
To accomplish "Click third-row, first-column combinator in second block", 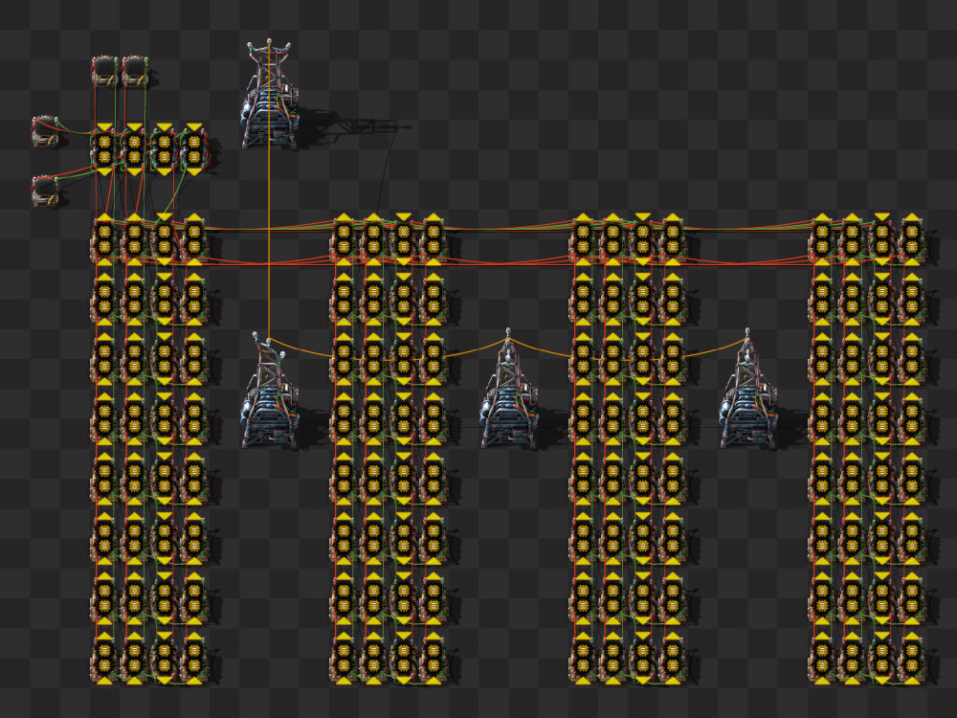I will (344, 359).
